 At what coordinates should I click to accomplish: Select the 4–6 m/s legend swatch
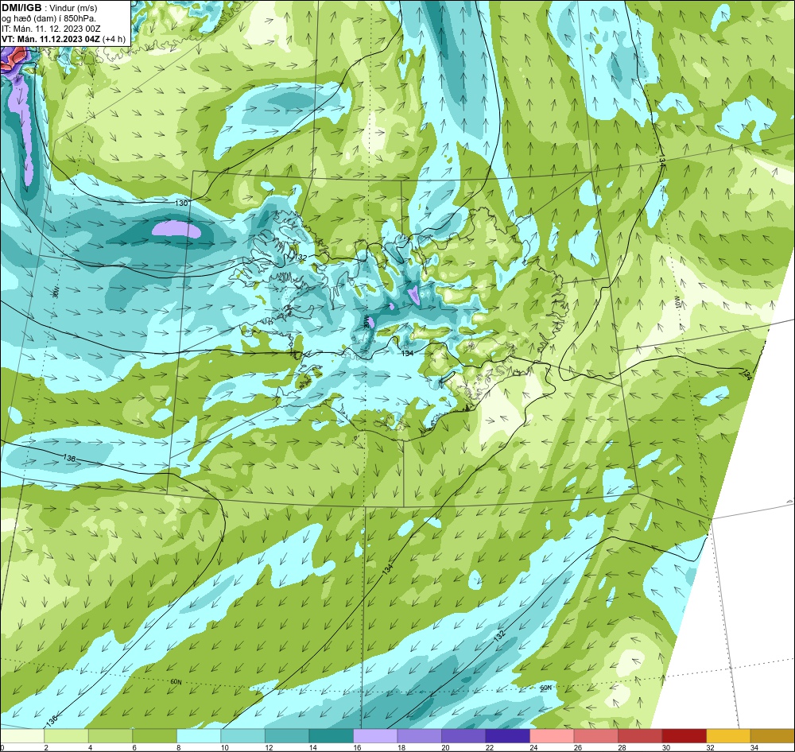point(111,736)
